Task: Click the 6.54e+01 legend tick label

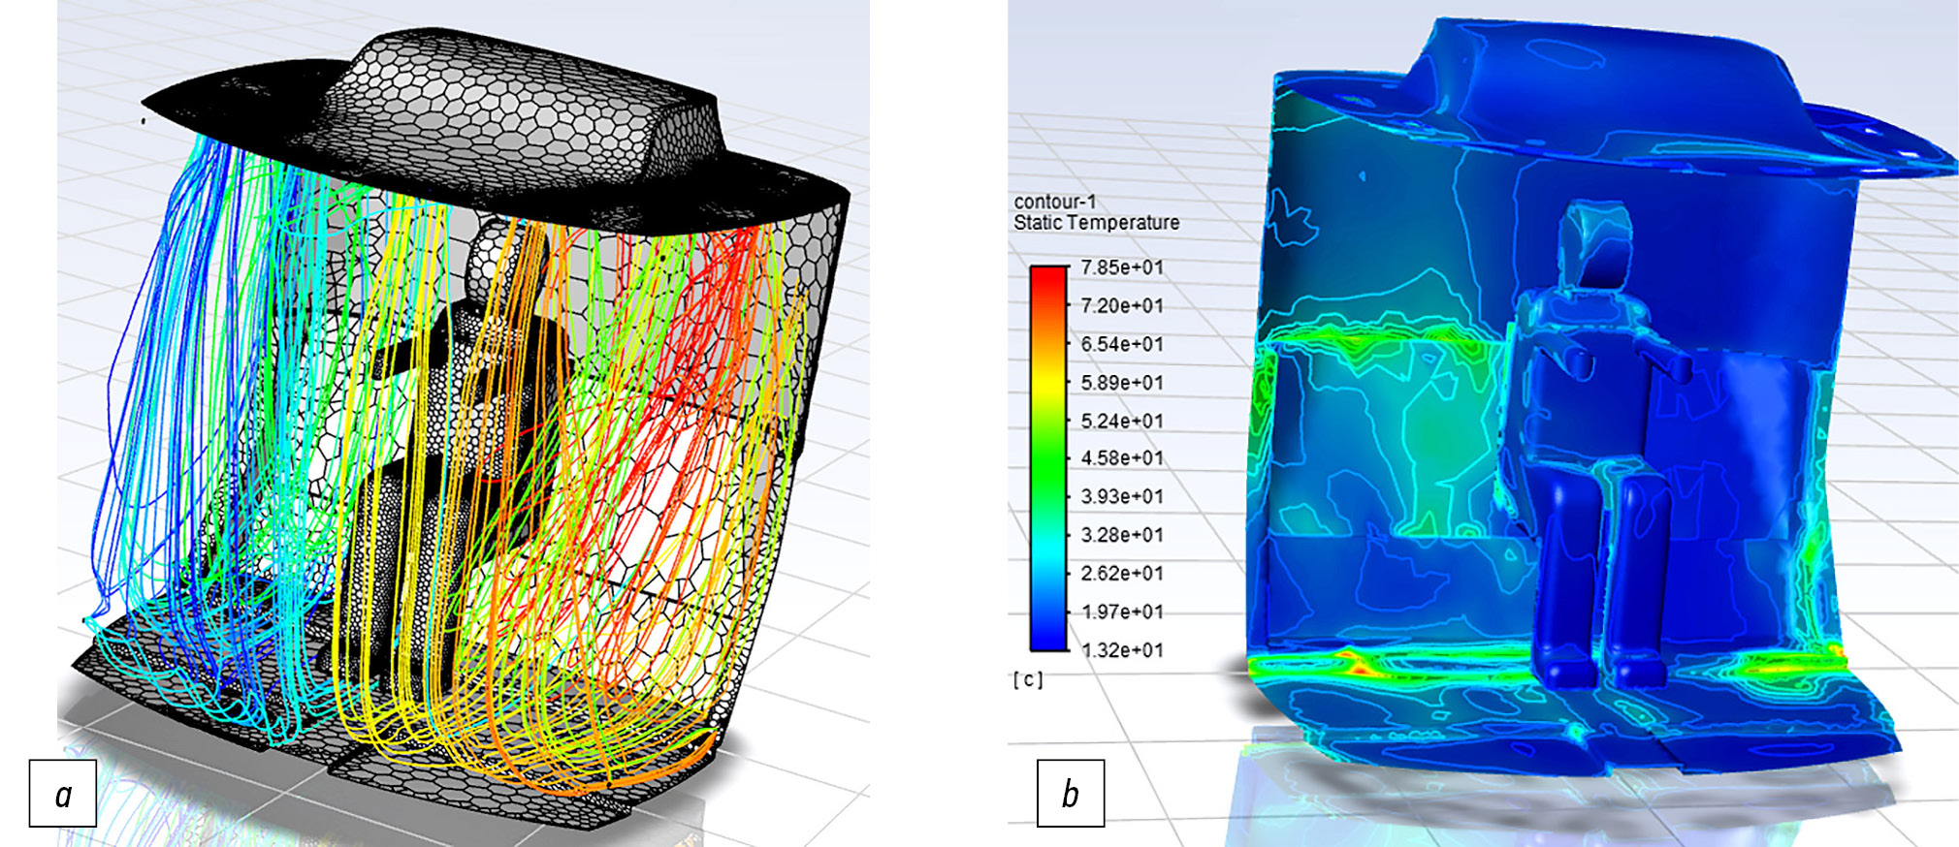Action: pyautogui.click(x=1121, y=344)
